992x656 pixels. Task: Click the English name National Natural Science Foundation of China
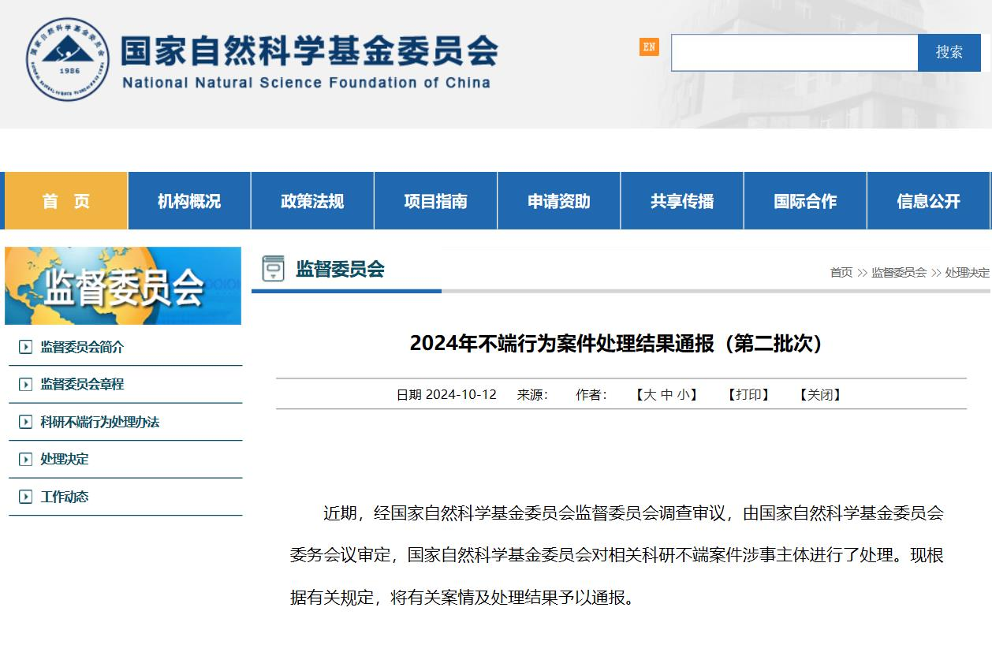[x=306, y=82]
